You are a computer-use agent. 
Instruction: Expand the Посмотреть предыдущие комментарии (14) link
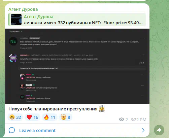[39, 68]
